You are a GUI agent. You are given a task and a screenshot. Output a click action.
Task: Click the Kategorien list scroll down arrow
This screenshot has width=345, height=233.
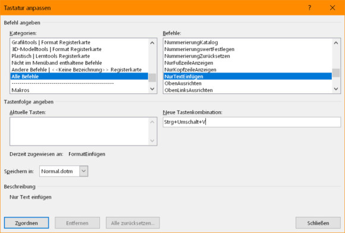pos(152,89)
